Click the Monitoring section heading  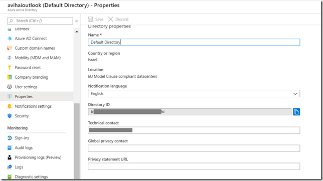coord(17,128)
